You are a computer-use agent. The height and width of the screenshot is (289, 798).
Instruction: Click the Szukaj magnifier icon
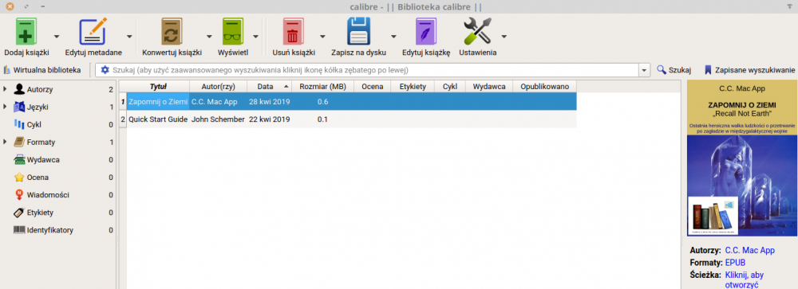tap(661, 70)
